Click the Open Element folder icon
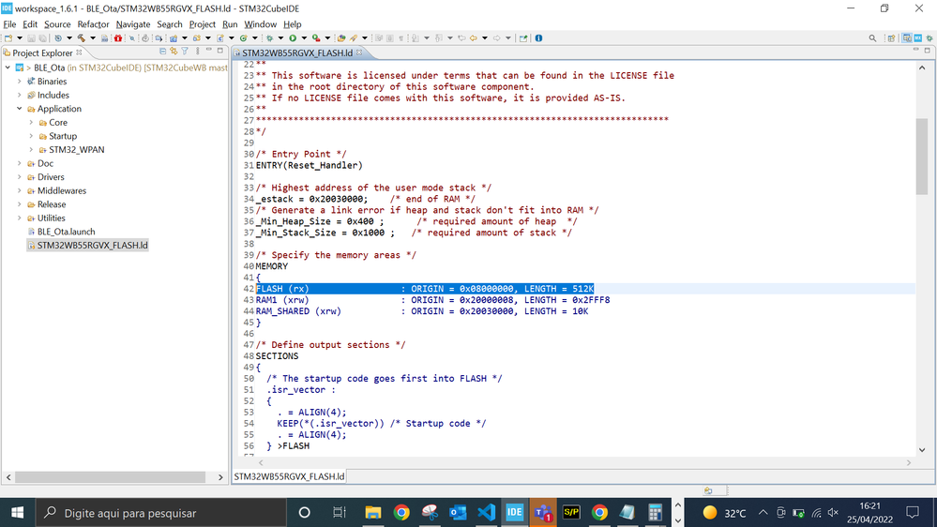 tap(340, 38)
